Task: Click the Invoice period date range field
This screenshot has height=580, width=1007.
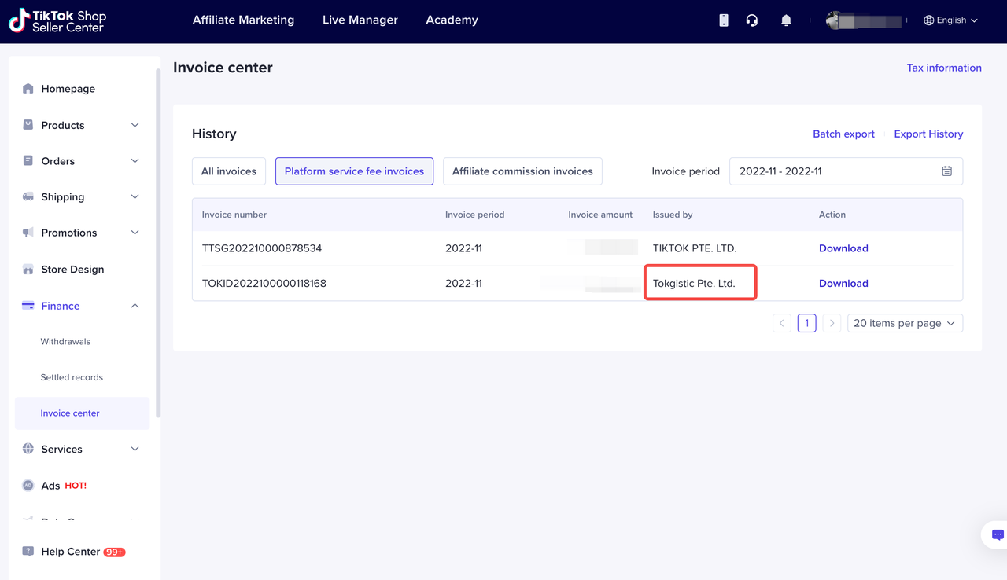Action: [x=834, y=171]
